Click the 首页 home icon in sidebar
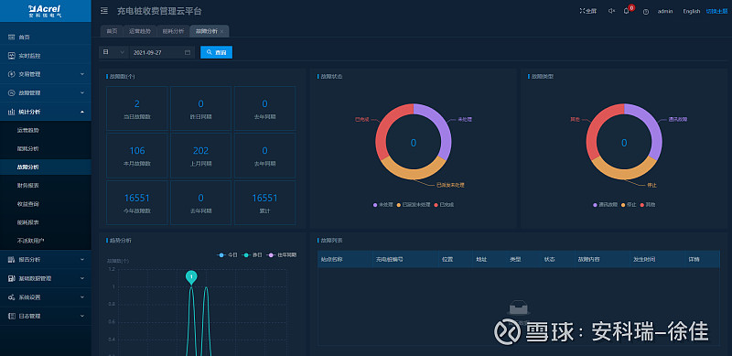Viewport: 732px width, 356px height. point(12,37)
